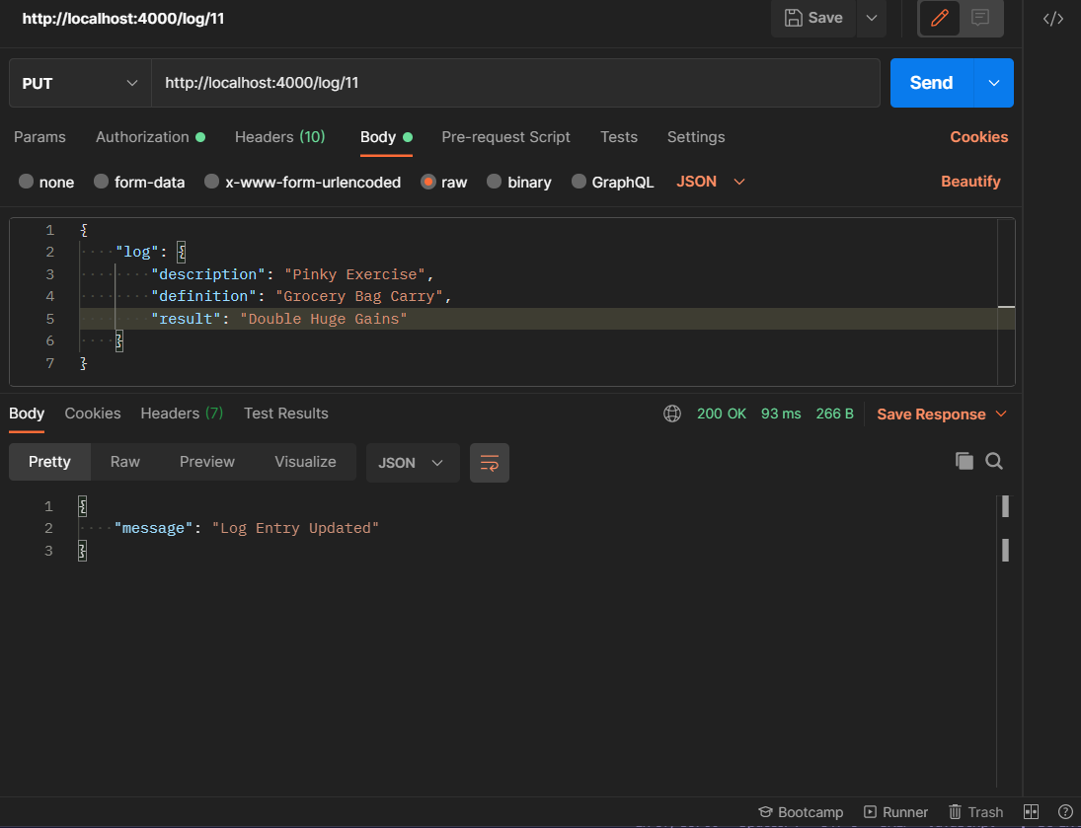Open the code snippet generator
The width and height of the screenshot is (1081, 828).
coord(1053,18)
